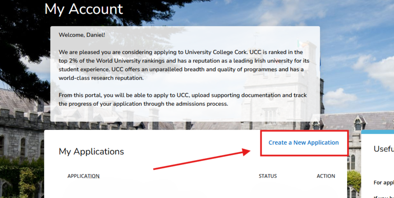Click the 'For appl' text in right panel
Screen dimensions: 394x198
(383, 182)
